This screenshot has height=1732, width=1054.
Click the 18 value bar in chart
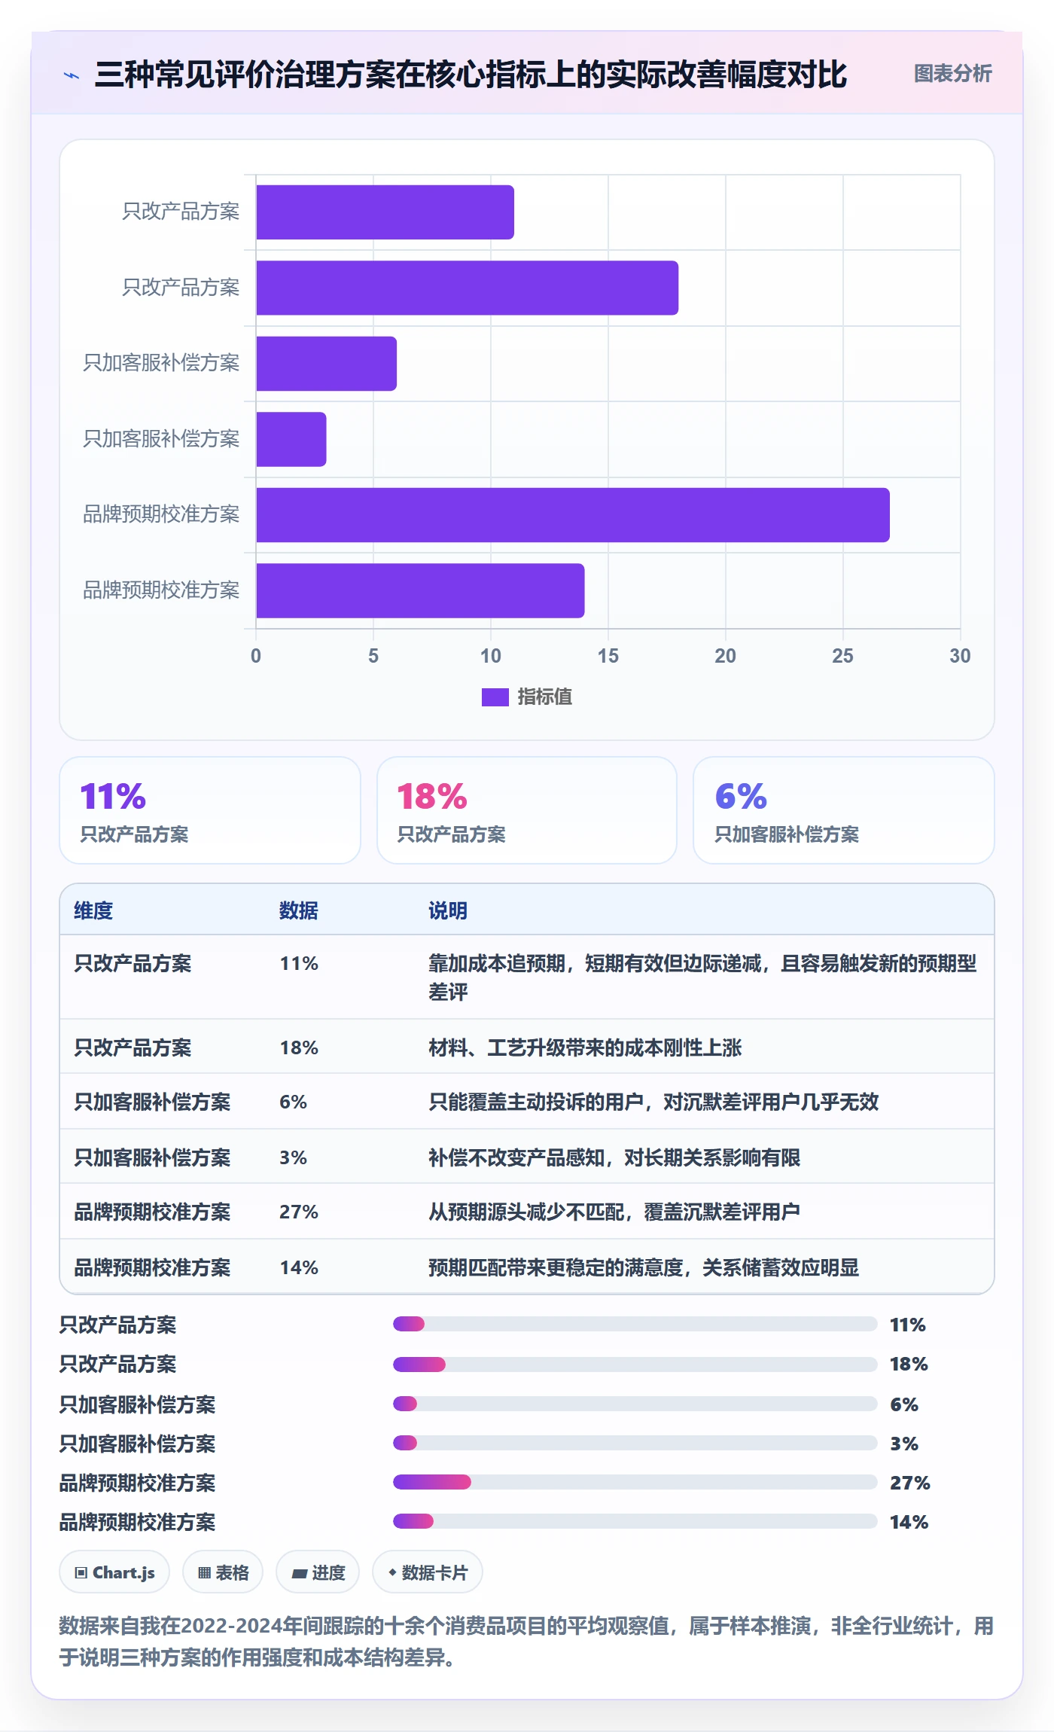click(467, 288)
